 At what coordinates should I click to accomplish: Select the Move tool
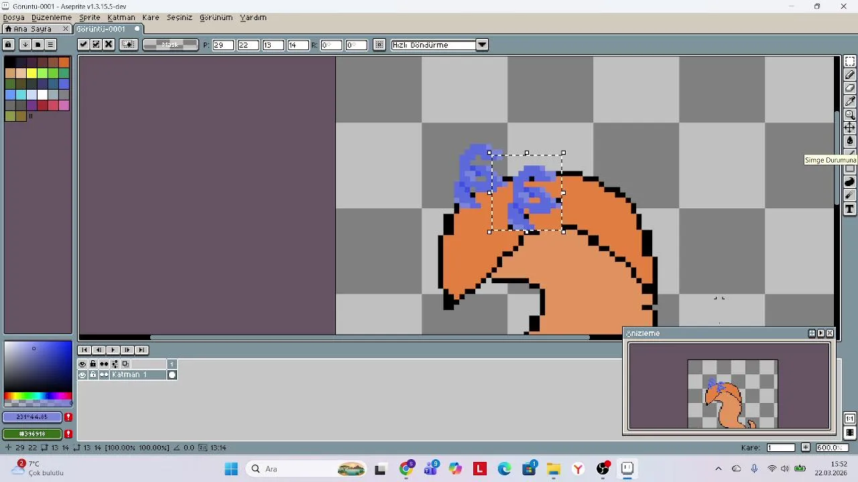pos(850,127)
